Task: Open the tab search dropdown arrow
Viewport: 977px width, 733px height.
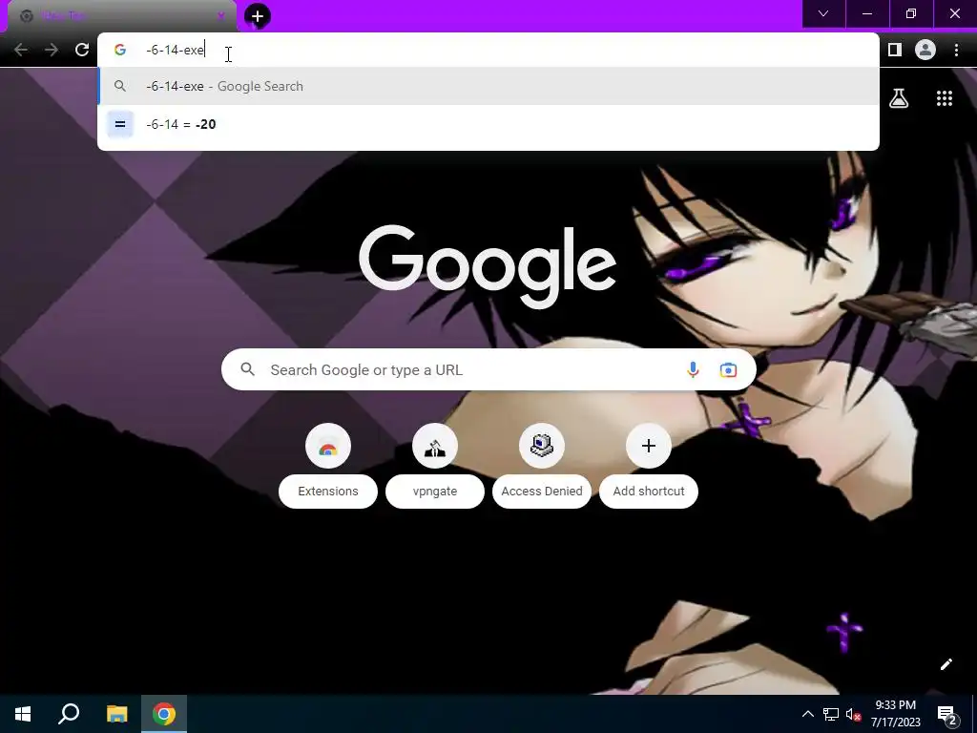Action: tap(823, 13)
